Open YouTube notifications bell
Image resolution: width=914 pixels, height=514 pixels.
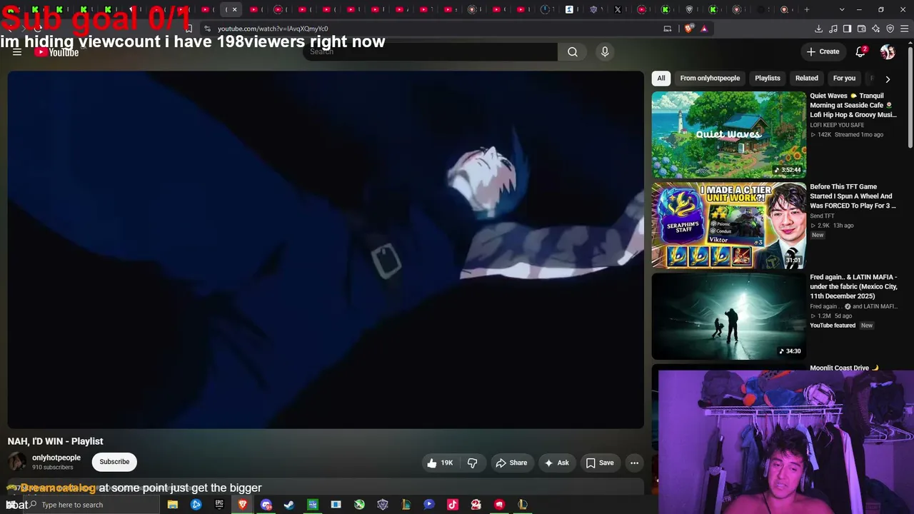click(x=861, y=51)
